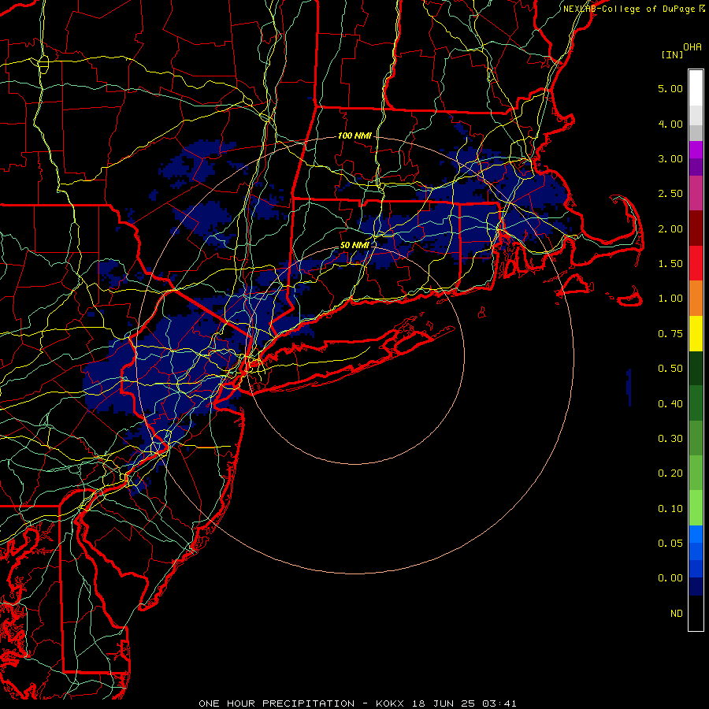Screen dimensions: 709x709
Task: Click the 100 NMI range ring label
Action: tap(354, 135)
